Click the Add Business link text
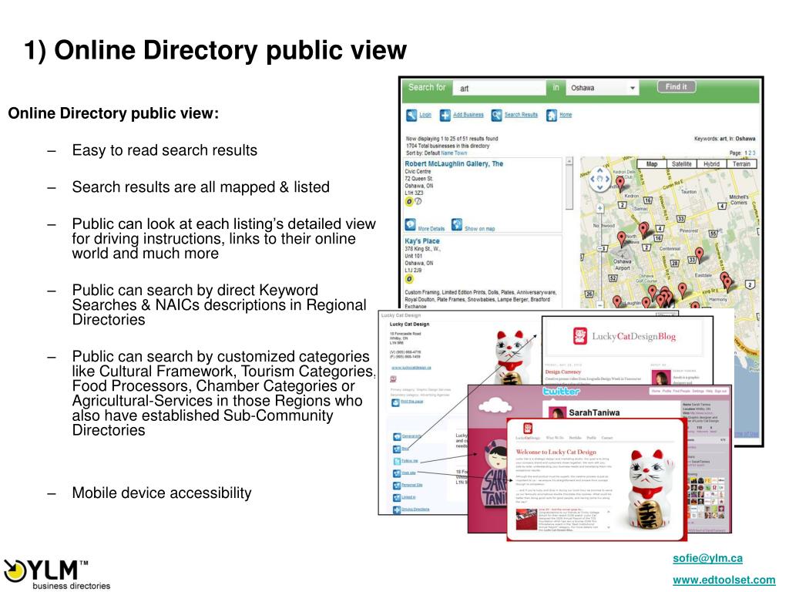 (x=468, y=115)
